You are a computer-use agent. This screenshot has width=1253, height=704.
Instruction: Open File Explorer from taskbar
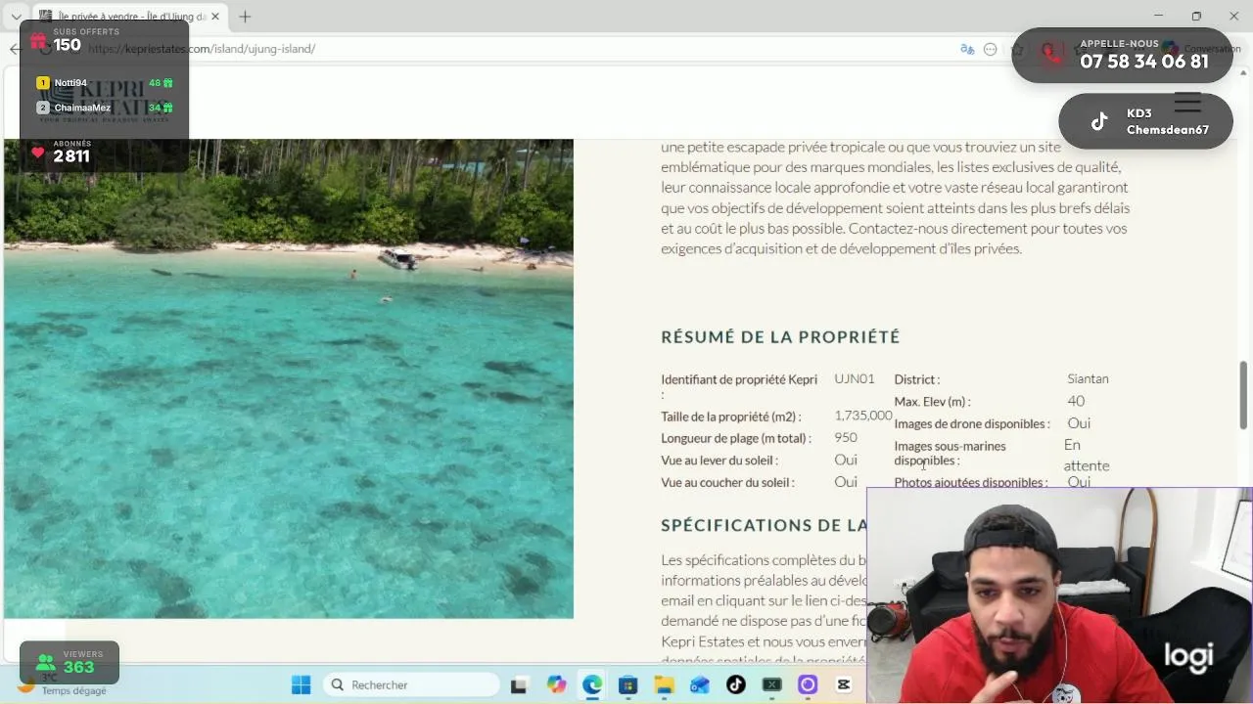coord(664,684)
